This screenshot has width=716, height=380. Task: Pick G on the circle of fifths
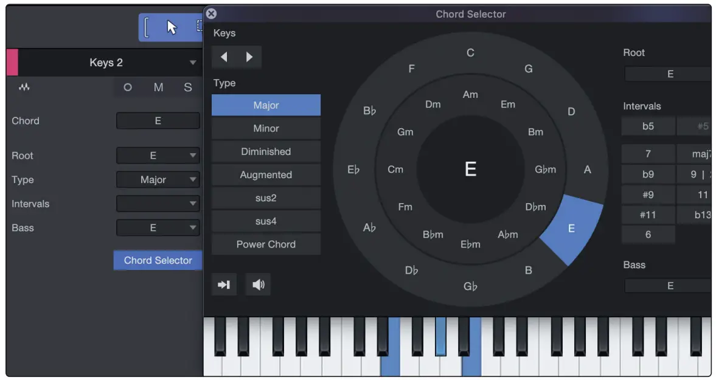tap(528, 69)
